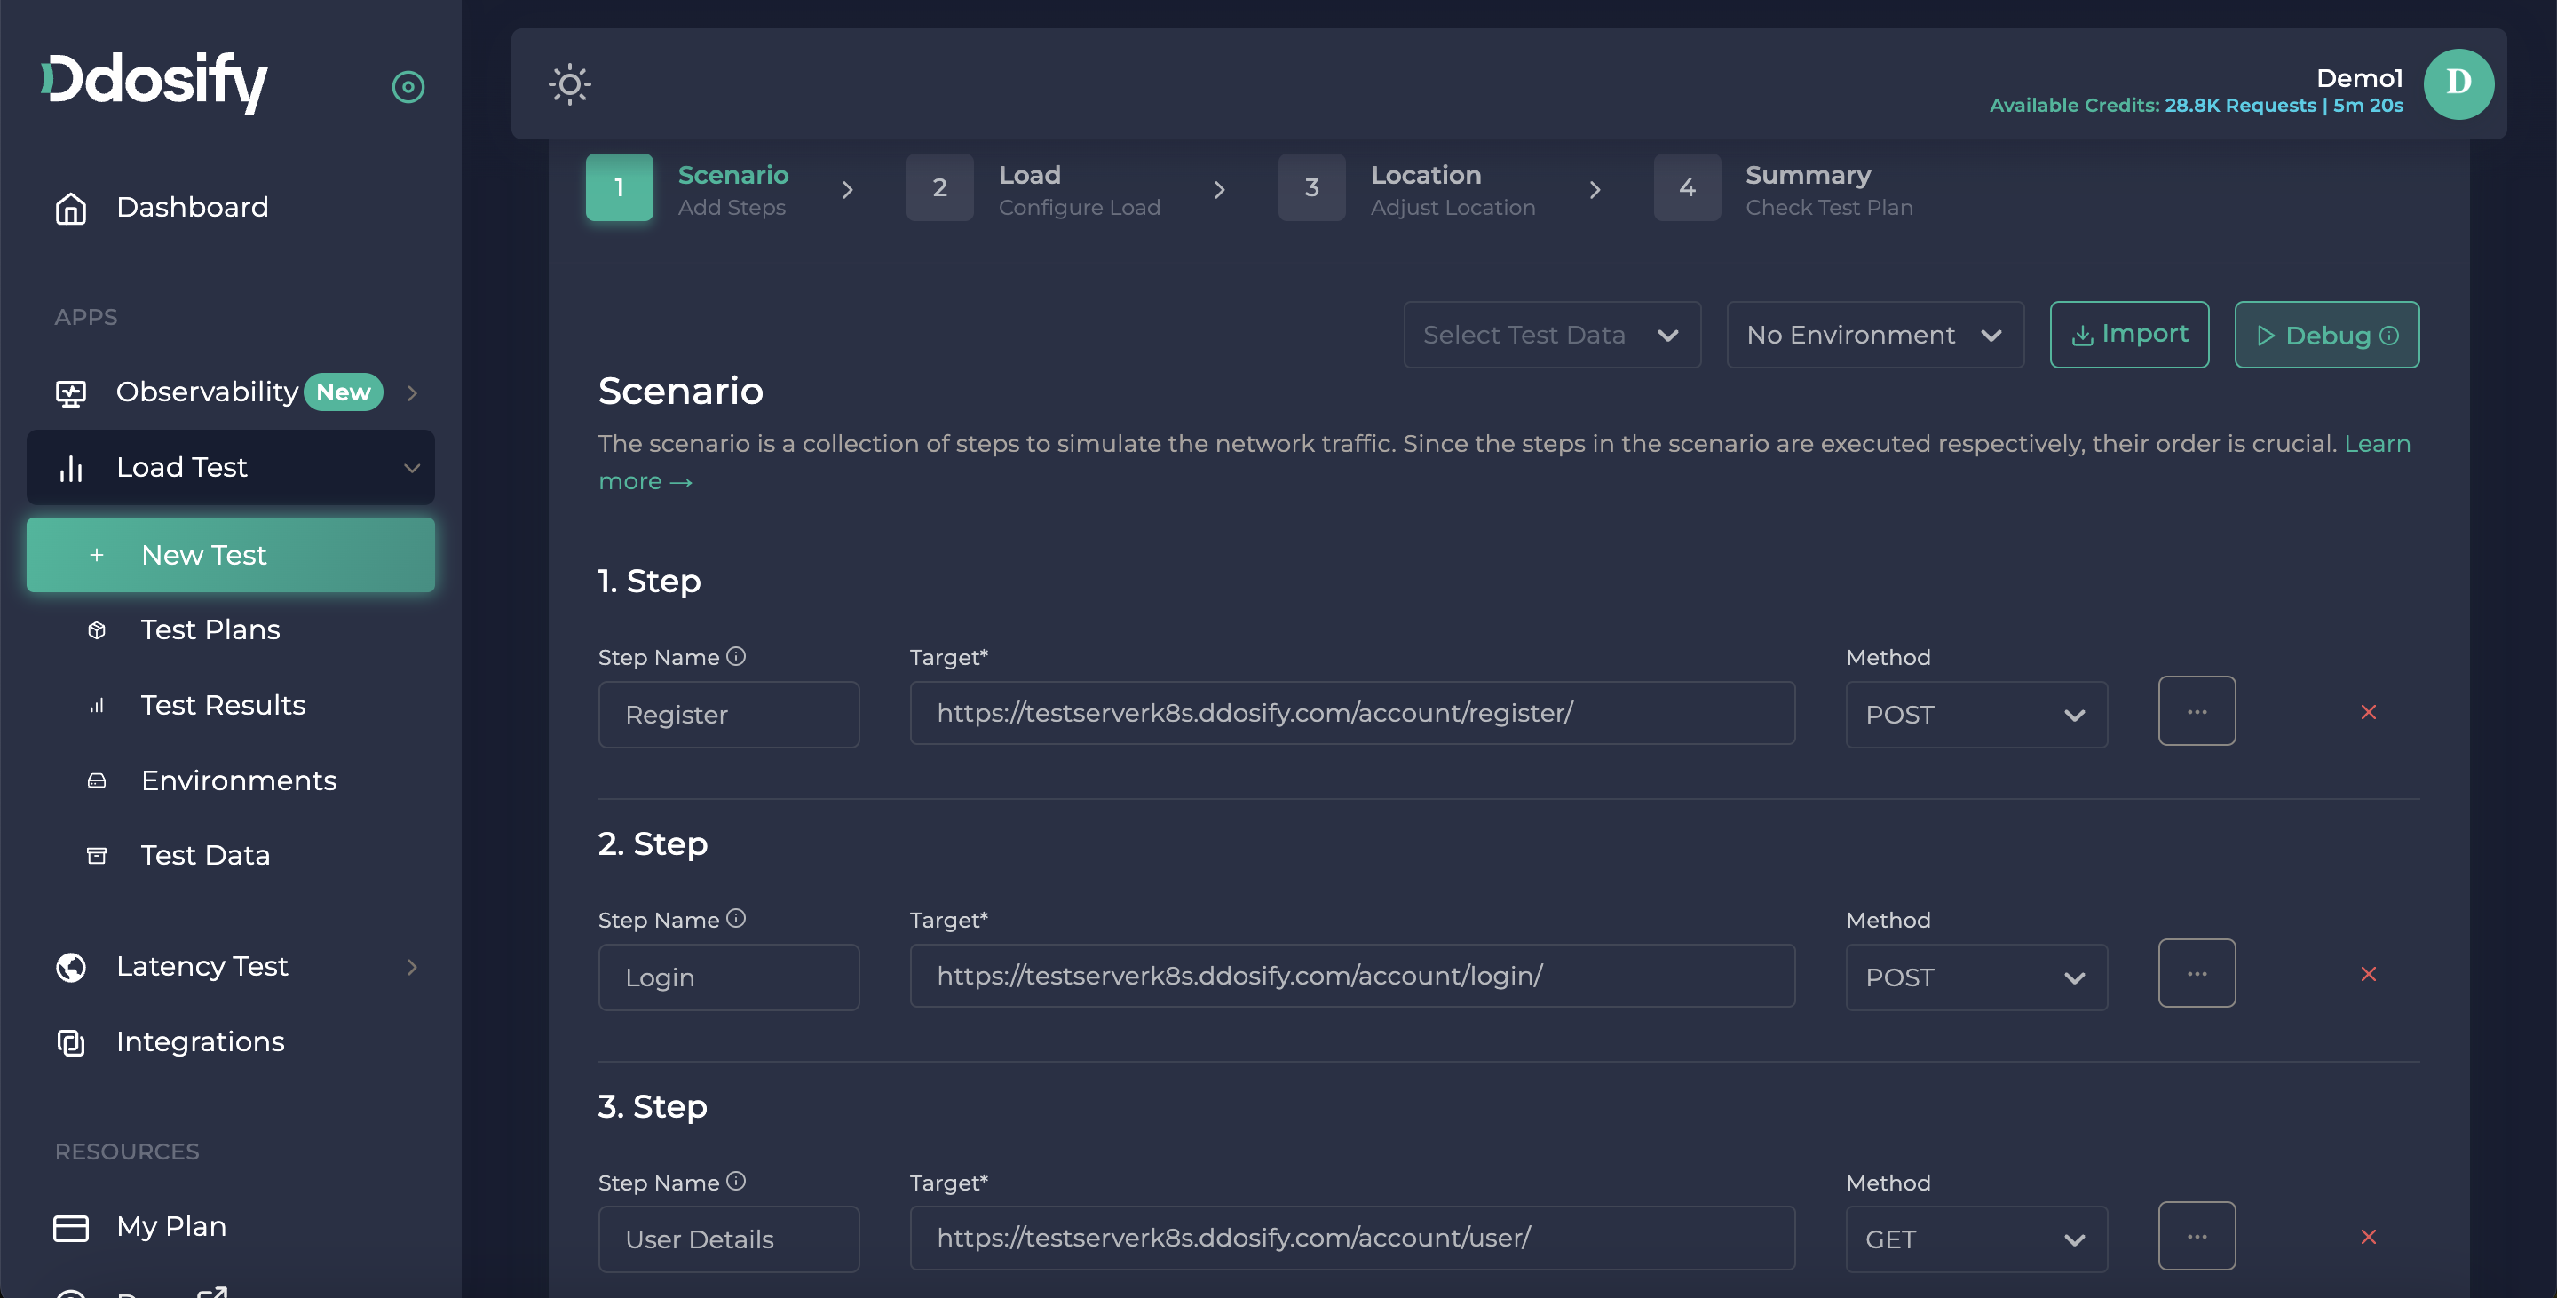Open Environments via its database icon
Viewport: 2557px width, 1298px height.
click(x=96, y=781)
